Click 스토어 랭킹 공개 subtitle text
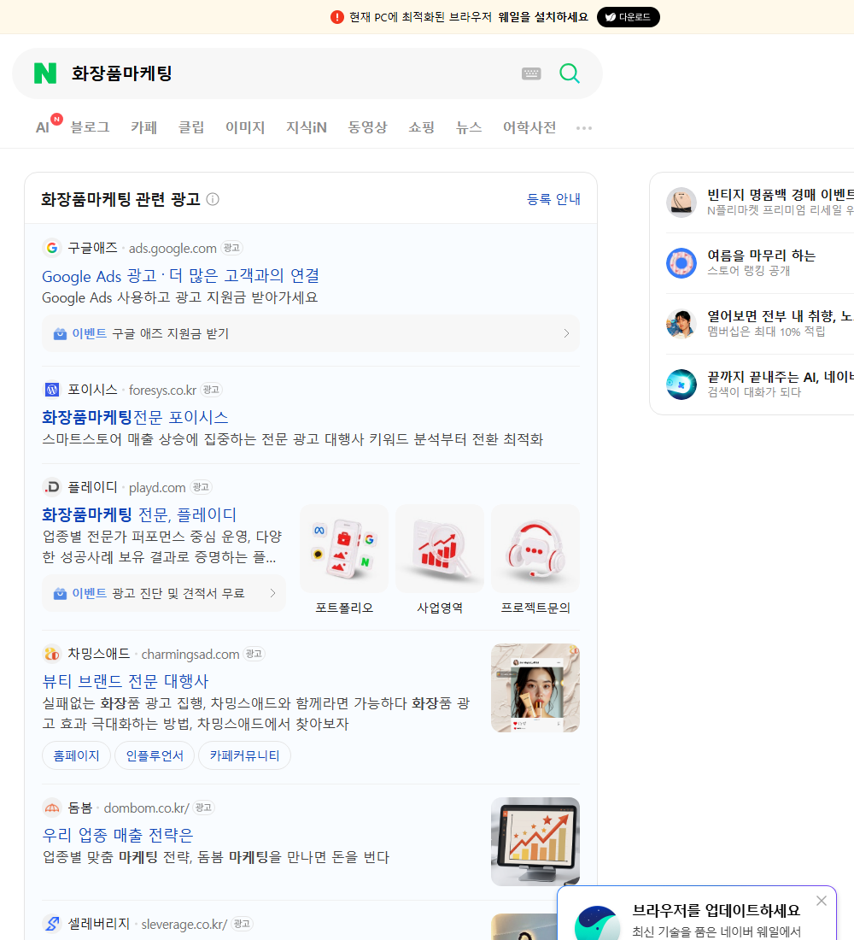 [748, 271]
